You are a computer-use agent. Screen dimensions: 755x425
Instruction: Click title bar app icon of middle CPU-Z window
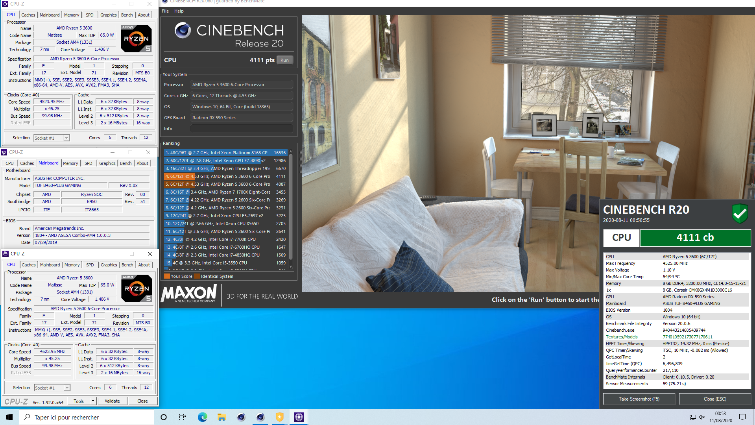pyautogui.click(x=4, y=152)
